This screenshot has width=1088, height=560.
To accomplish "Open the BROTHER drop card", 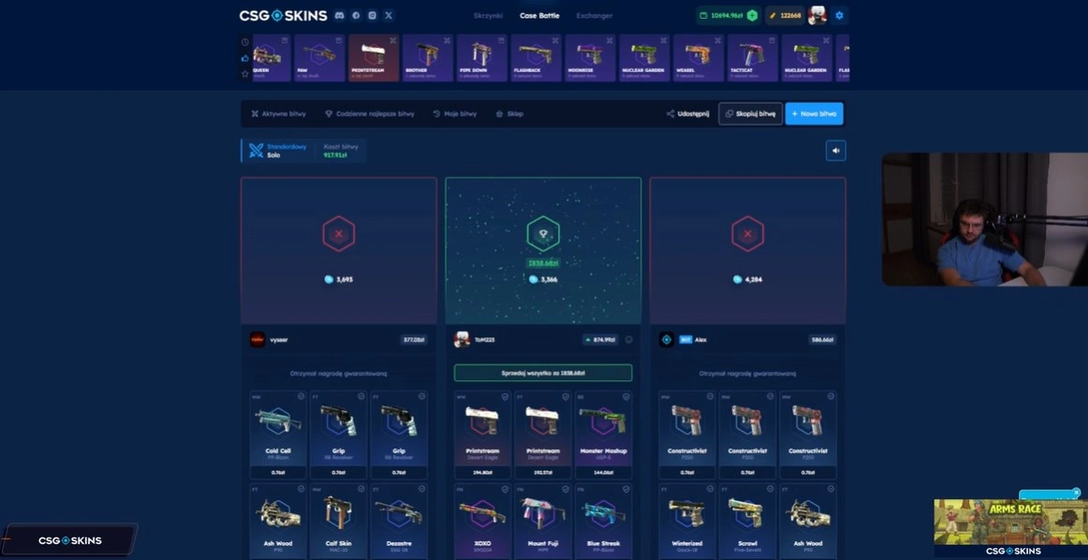I will click(x=427, y=58).
